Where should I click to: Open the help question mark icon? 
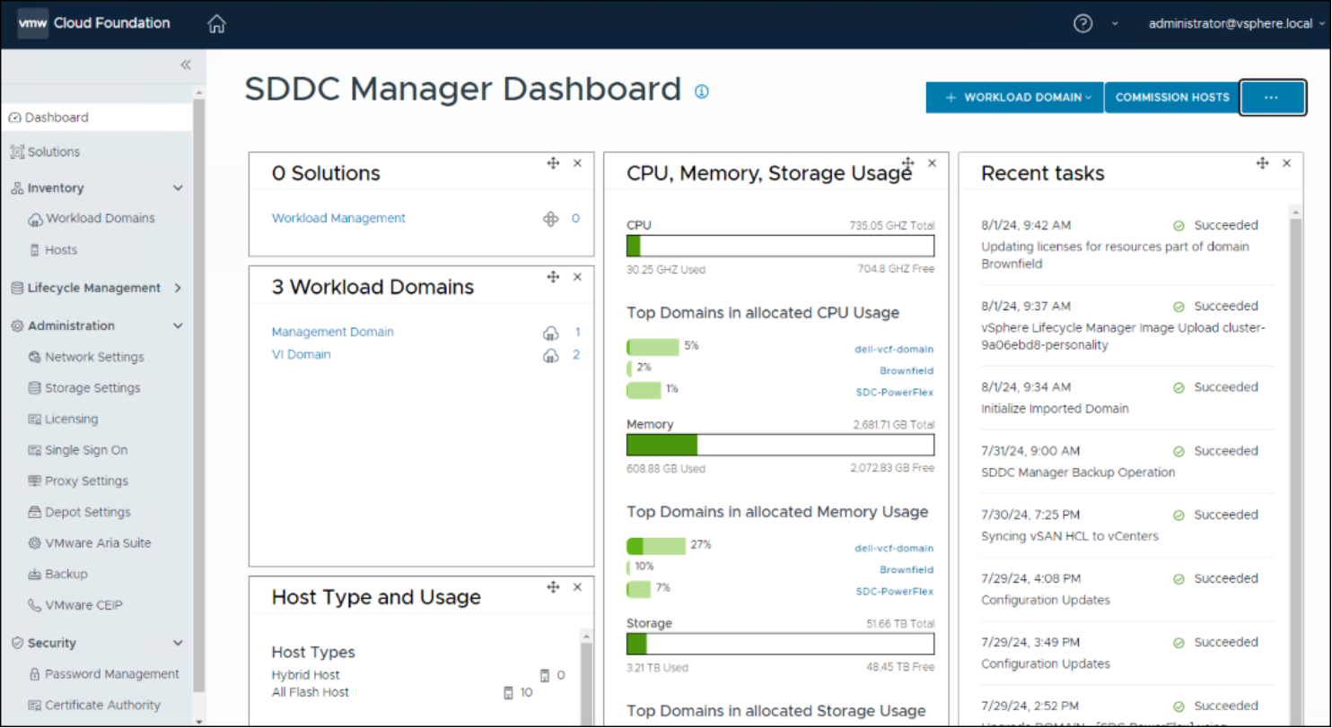(x=1083, y=24)
